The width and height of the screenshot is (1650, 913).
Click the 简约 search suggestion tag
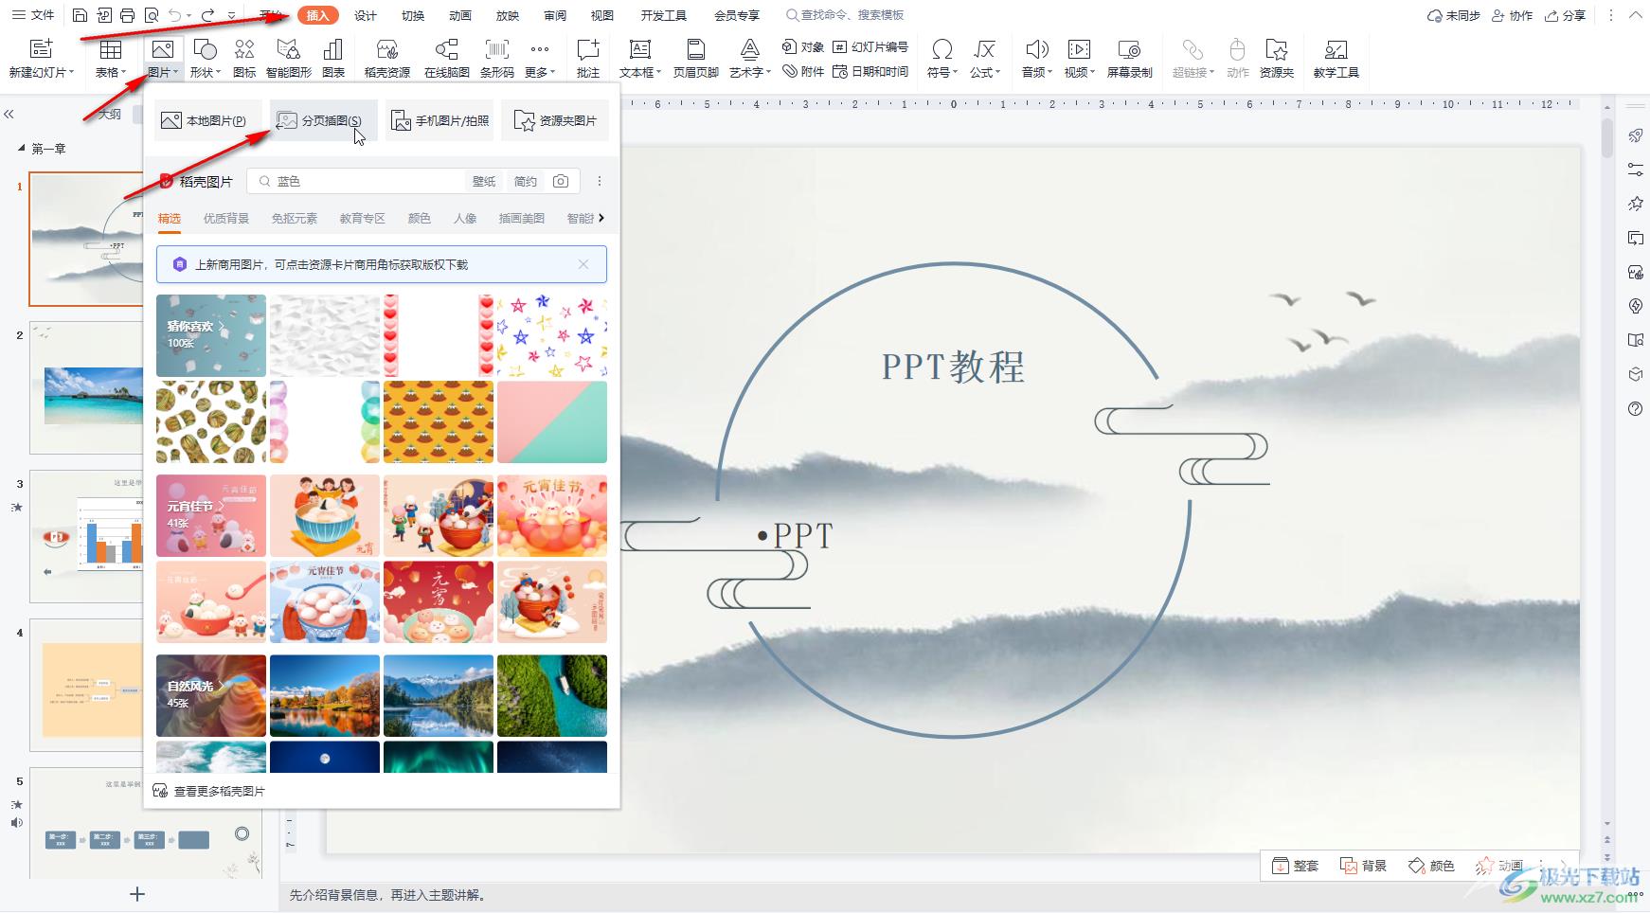point(525,181)
